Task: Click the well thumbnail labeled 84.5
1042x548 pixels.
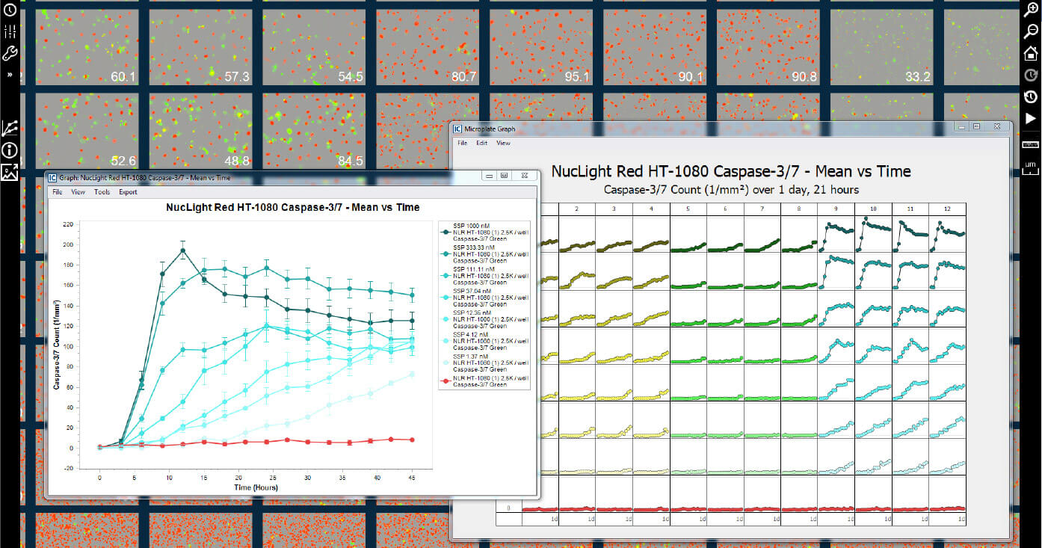Action: (313, 131)
